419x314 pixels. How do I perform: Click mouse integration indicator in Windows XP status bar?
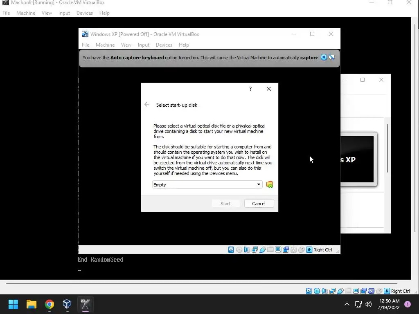pos(301,250)
